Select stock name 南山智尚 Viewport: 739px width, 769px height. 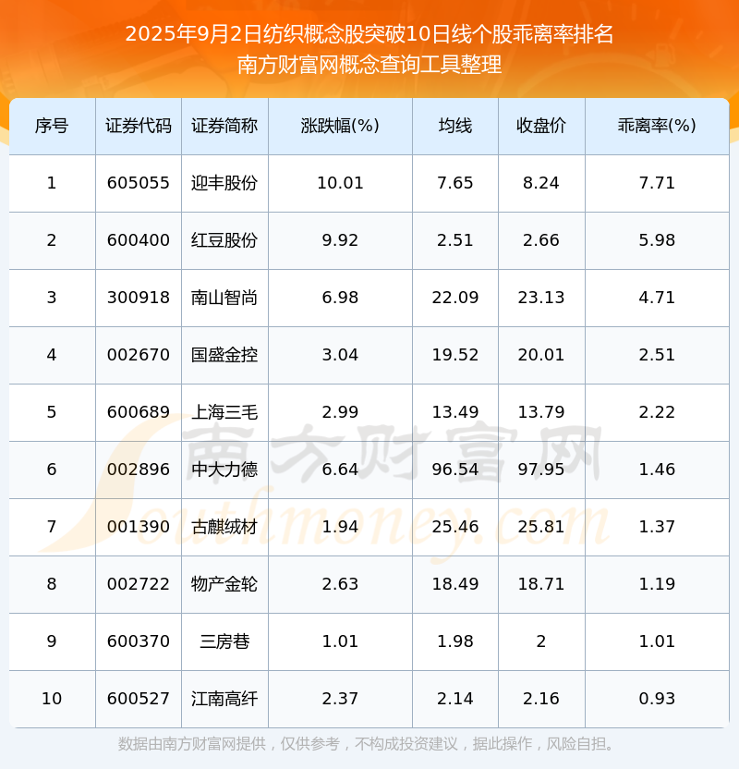pos(224,298)
